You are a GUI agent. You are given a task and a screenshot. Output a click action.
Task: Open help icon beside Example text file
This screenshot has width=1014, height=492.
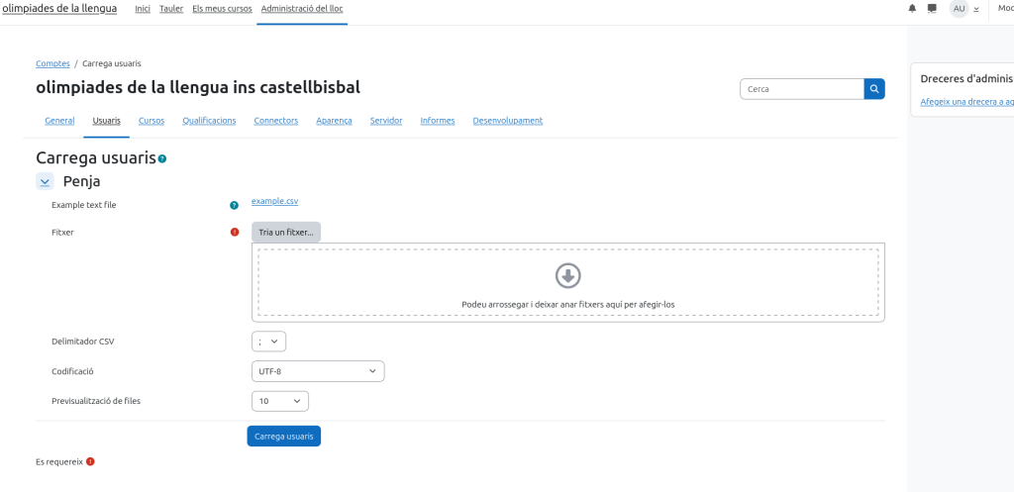(x=235, y=206)
